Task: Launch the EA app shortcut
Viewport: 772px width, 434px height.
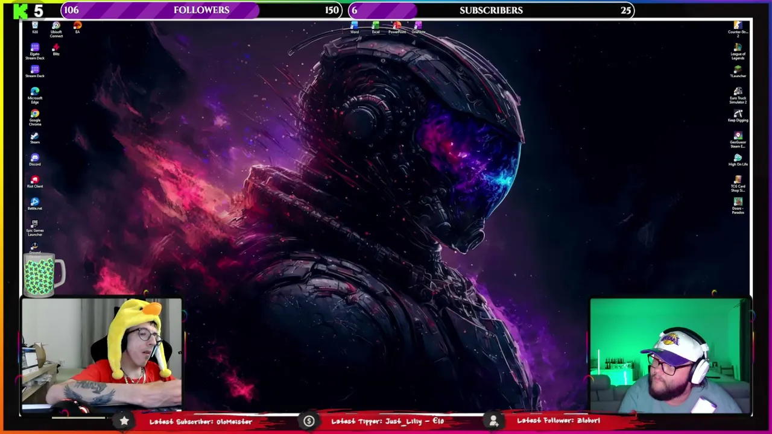Action: [x=77, y=27]
